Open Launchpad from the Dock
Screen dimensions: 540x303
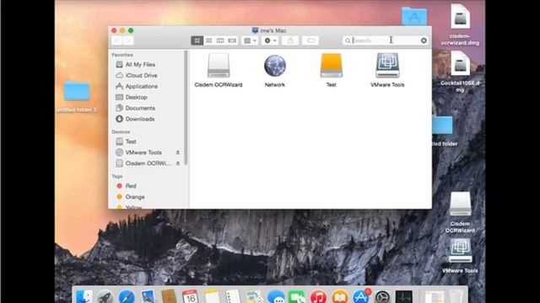pyautogui.click(x=105, y=296)
